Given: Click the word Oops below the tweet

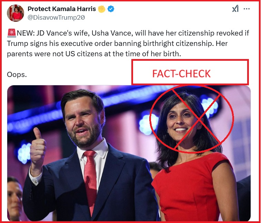Looking at the screenshot, I should [x=17, y=75].
